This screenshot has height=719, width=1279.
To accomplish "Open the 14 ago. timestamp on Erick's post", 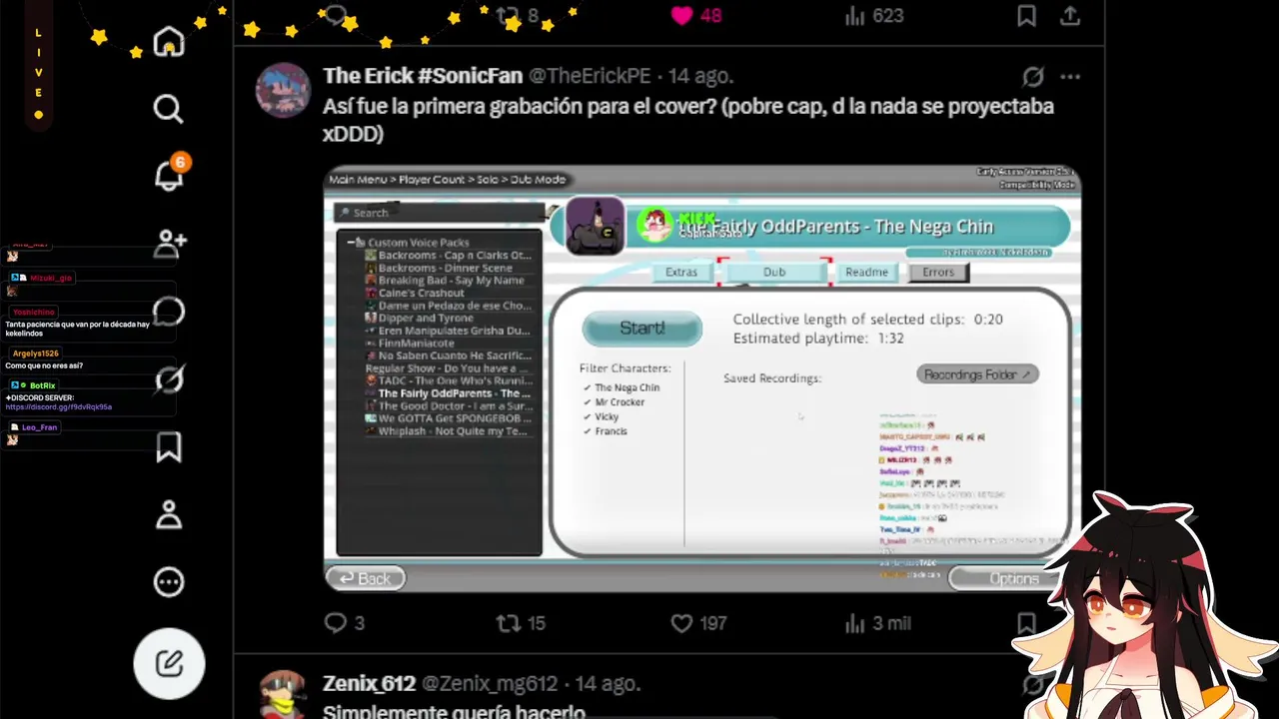I will point(700,76).
